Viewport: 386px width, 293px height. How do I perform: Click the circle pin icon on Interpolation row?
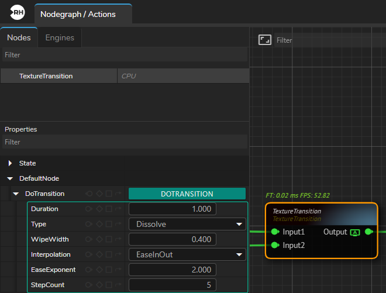[x=89, y=254]
